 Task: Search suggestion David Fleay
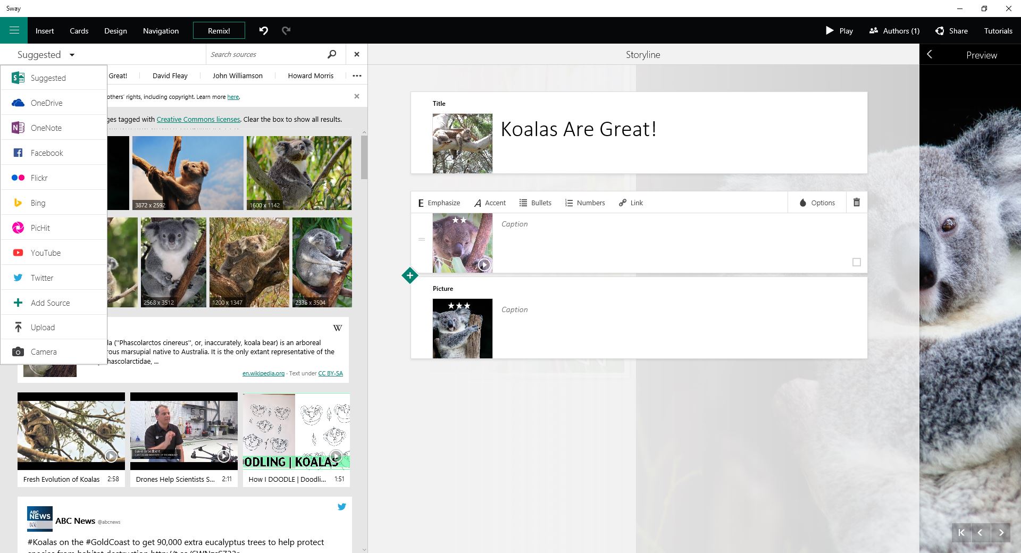click(170, 76)
